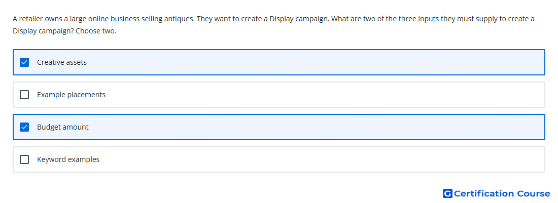
Task: Deselect the highlighted Creative assets answer card
Action: [x=279, y=62]
